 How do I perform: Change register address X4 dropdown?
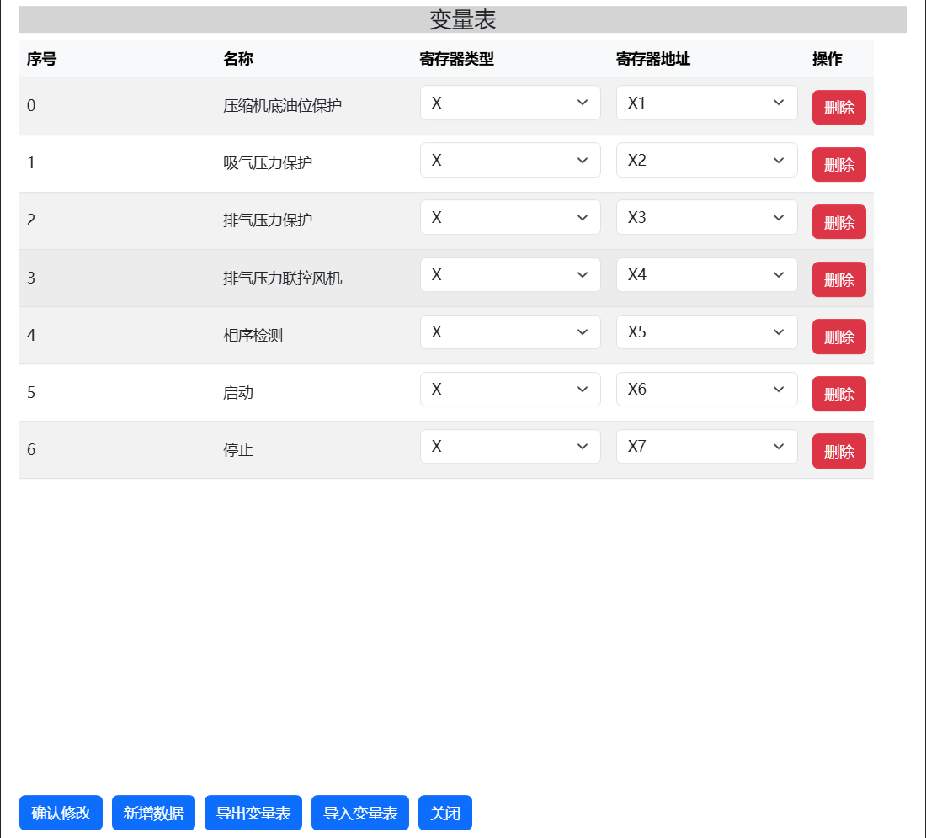point(705,274)
